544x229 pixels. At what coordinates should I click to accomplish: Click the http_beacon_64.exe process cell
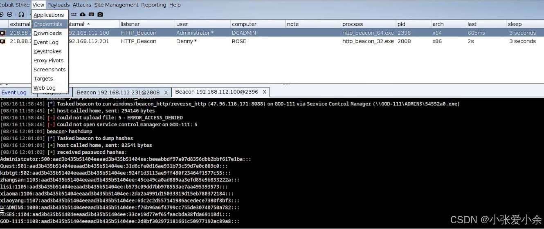pyautogui.click(x=368, y=33)
